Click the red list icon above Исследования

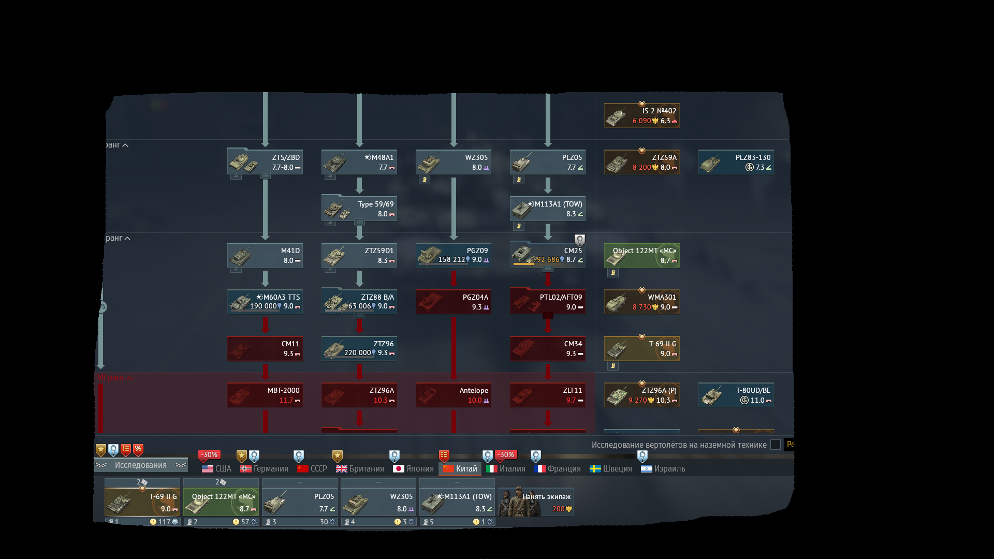point(126,449)
